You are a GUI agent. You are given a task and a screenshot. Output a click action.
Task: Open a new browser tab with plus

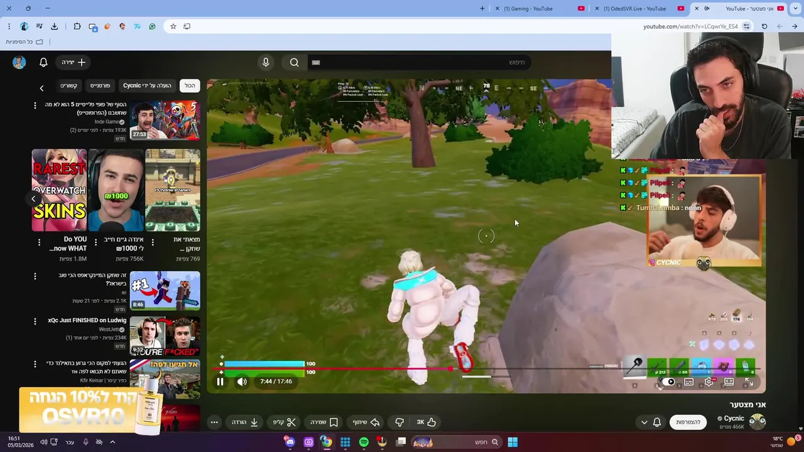click(482, 9)
